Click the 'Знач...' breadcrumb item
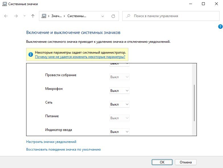Image resolution: width=223 pixels, height=168 pixels. tap(56, 16)
